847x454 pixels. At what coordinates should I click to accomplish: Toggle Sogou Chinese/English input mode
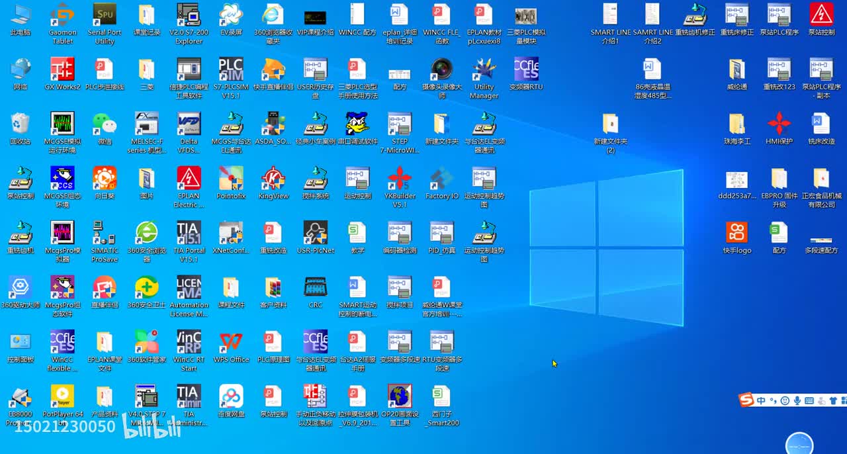(761, 400)
